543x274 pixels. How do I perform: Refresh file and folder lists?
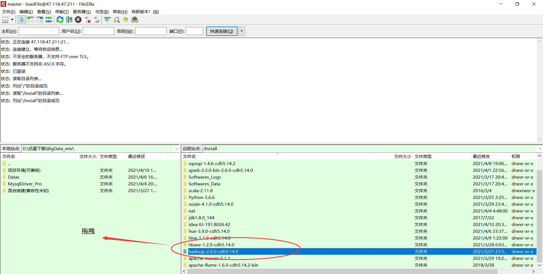point(60,19)
